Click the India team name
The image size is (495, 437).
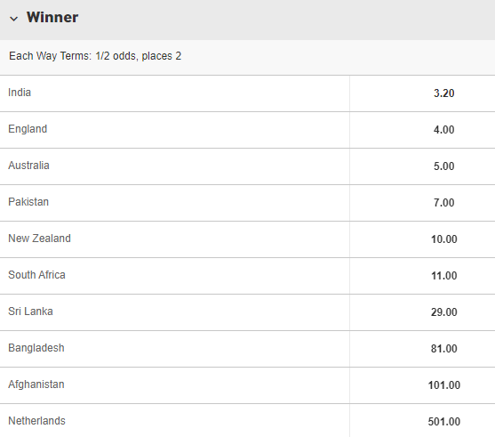[x=20, y=93]
